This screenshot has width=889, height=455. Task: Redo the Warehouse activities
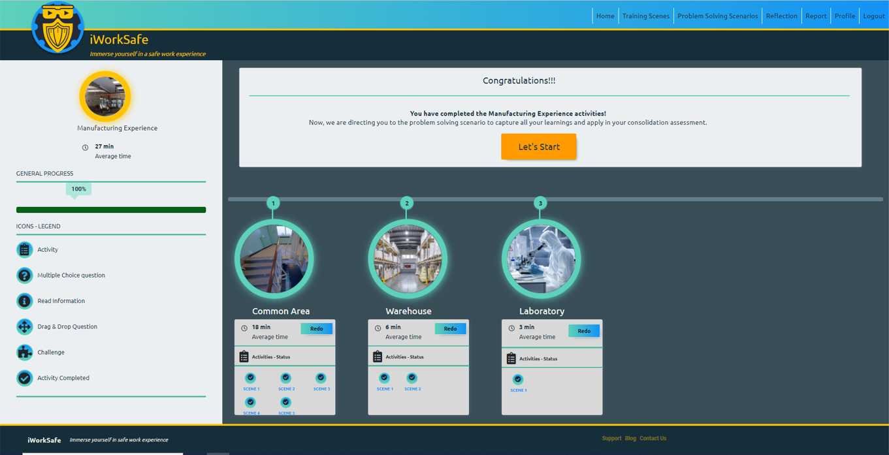point(450,329)
